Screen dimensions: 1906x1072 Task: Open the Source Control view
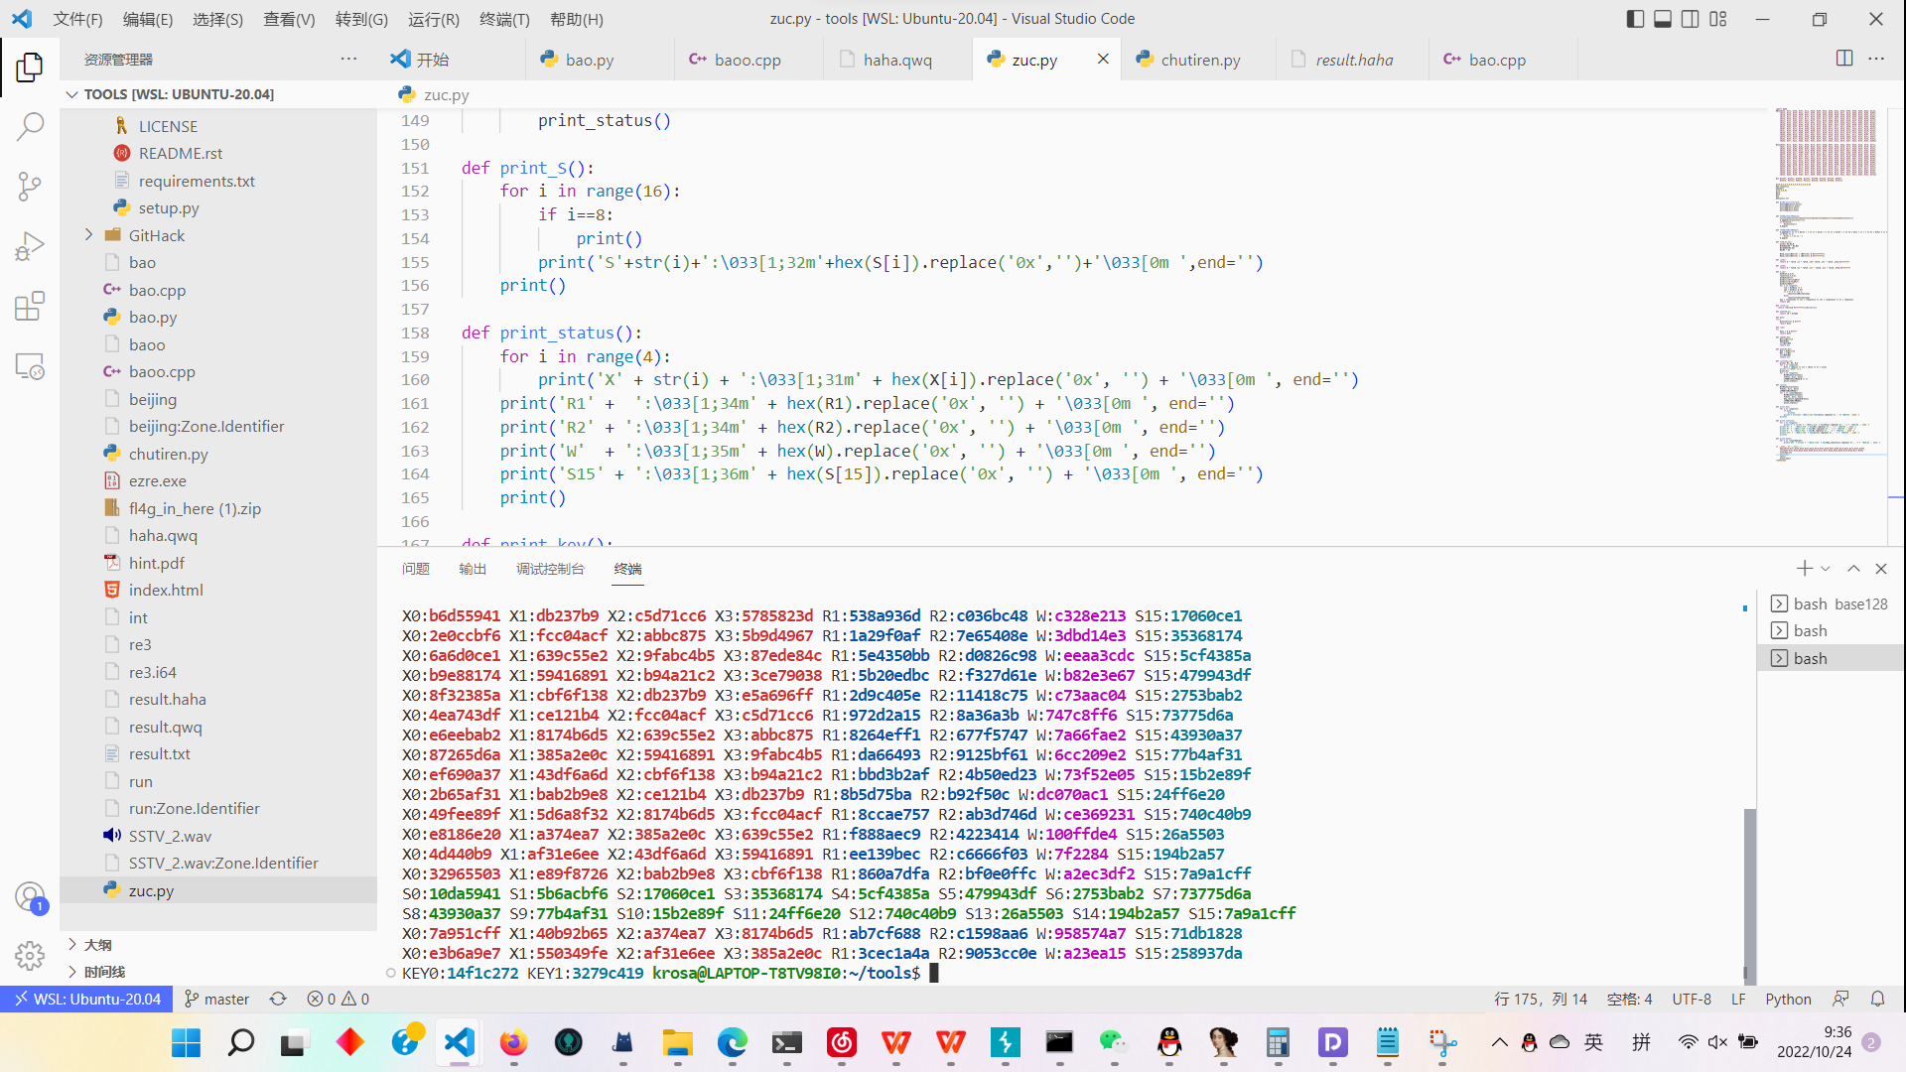pos(30,186)
